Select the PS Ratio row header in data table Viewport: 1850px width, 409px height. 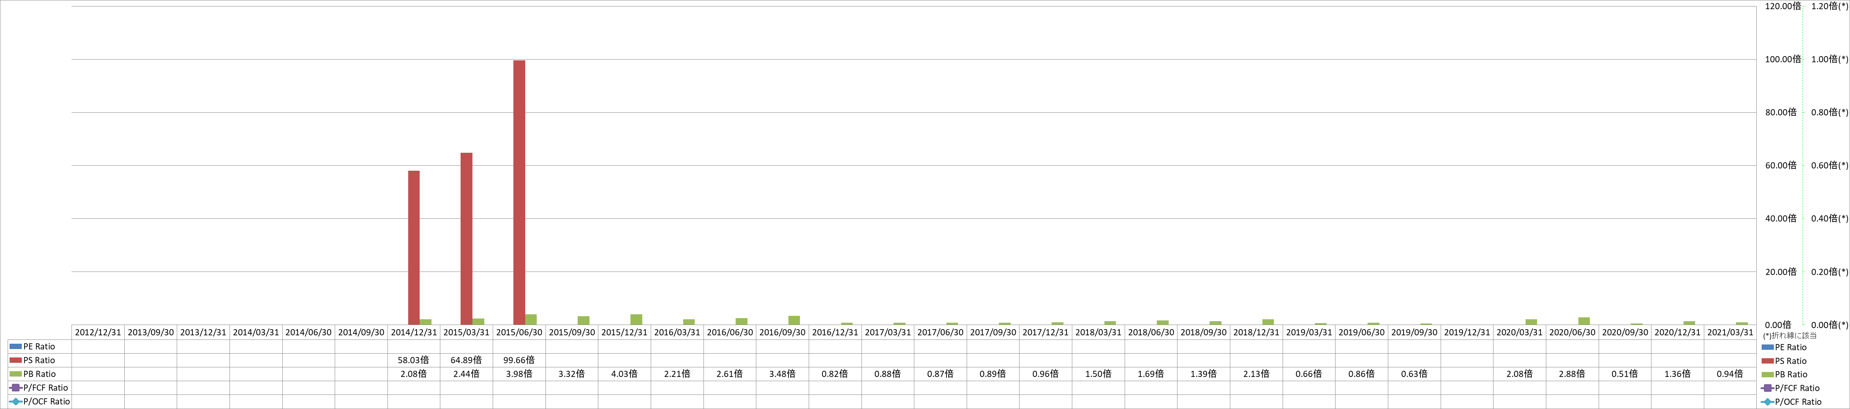tap(39, 360)
